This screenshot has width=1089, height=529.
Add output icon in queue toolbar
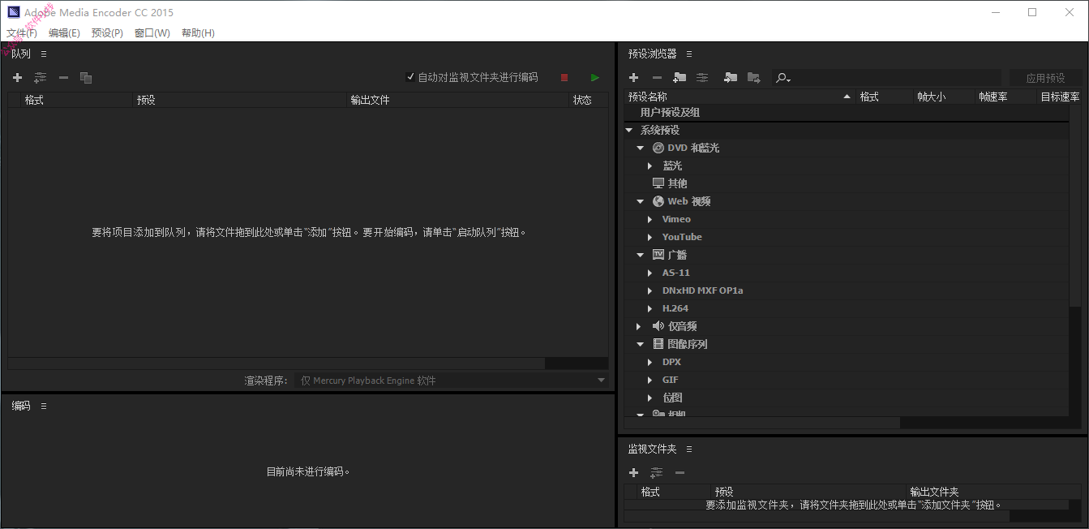[x=40, y=78]
